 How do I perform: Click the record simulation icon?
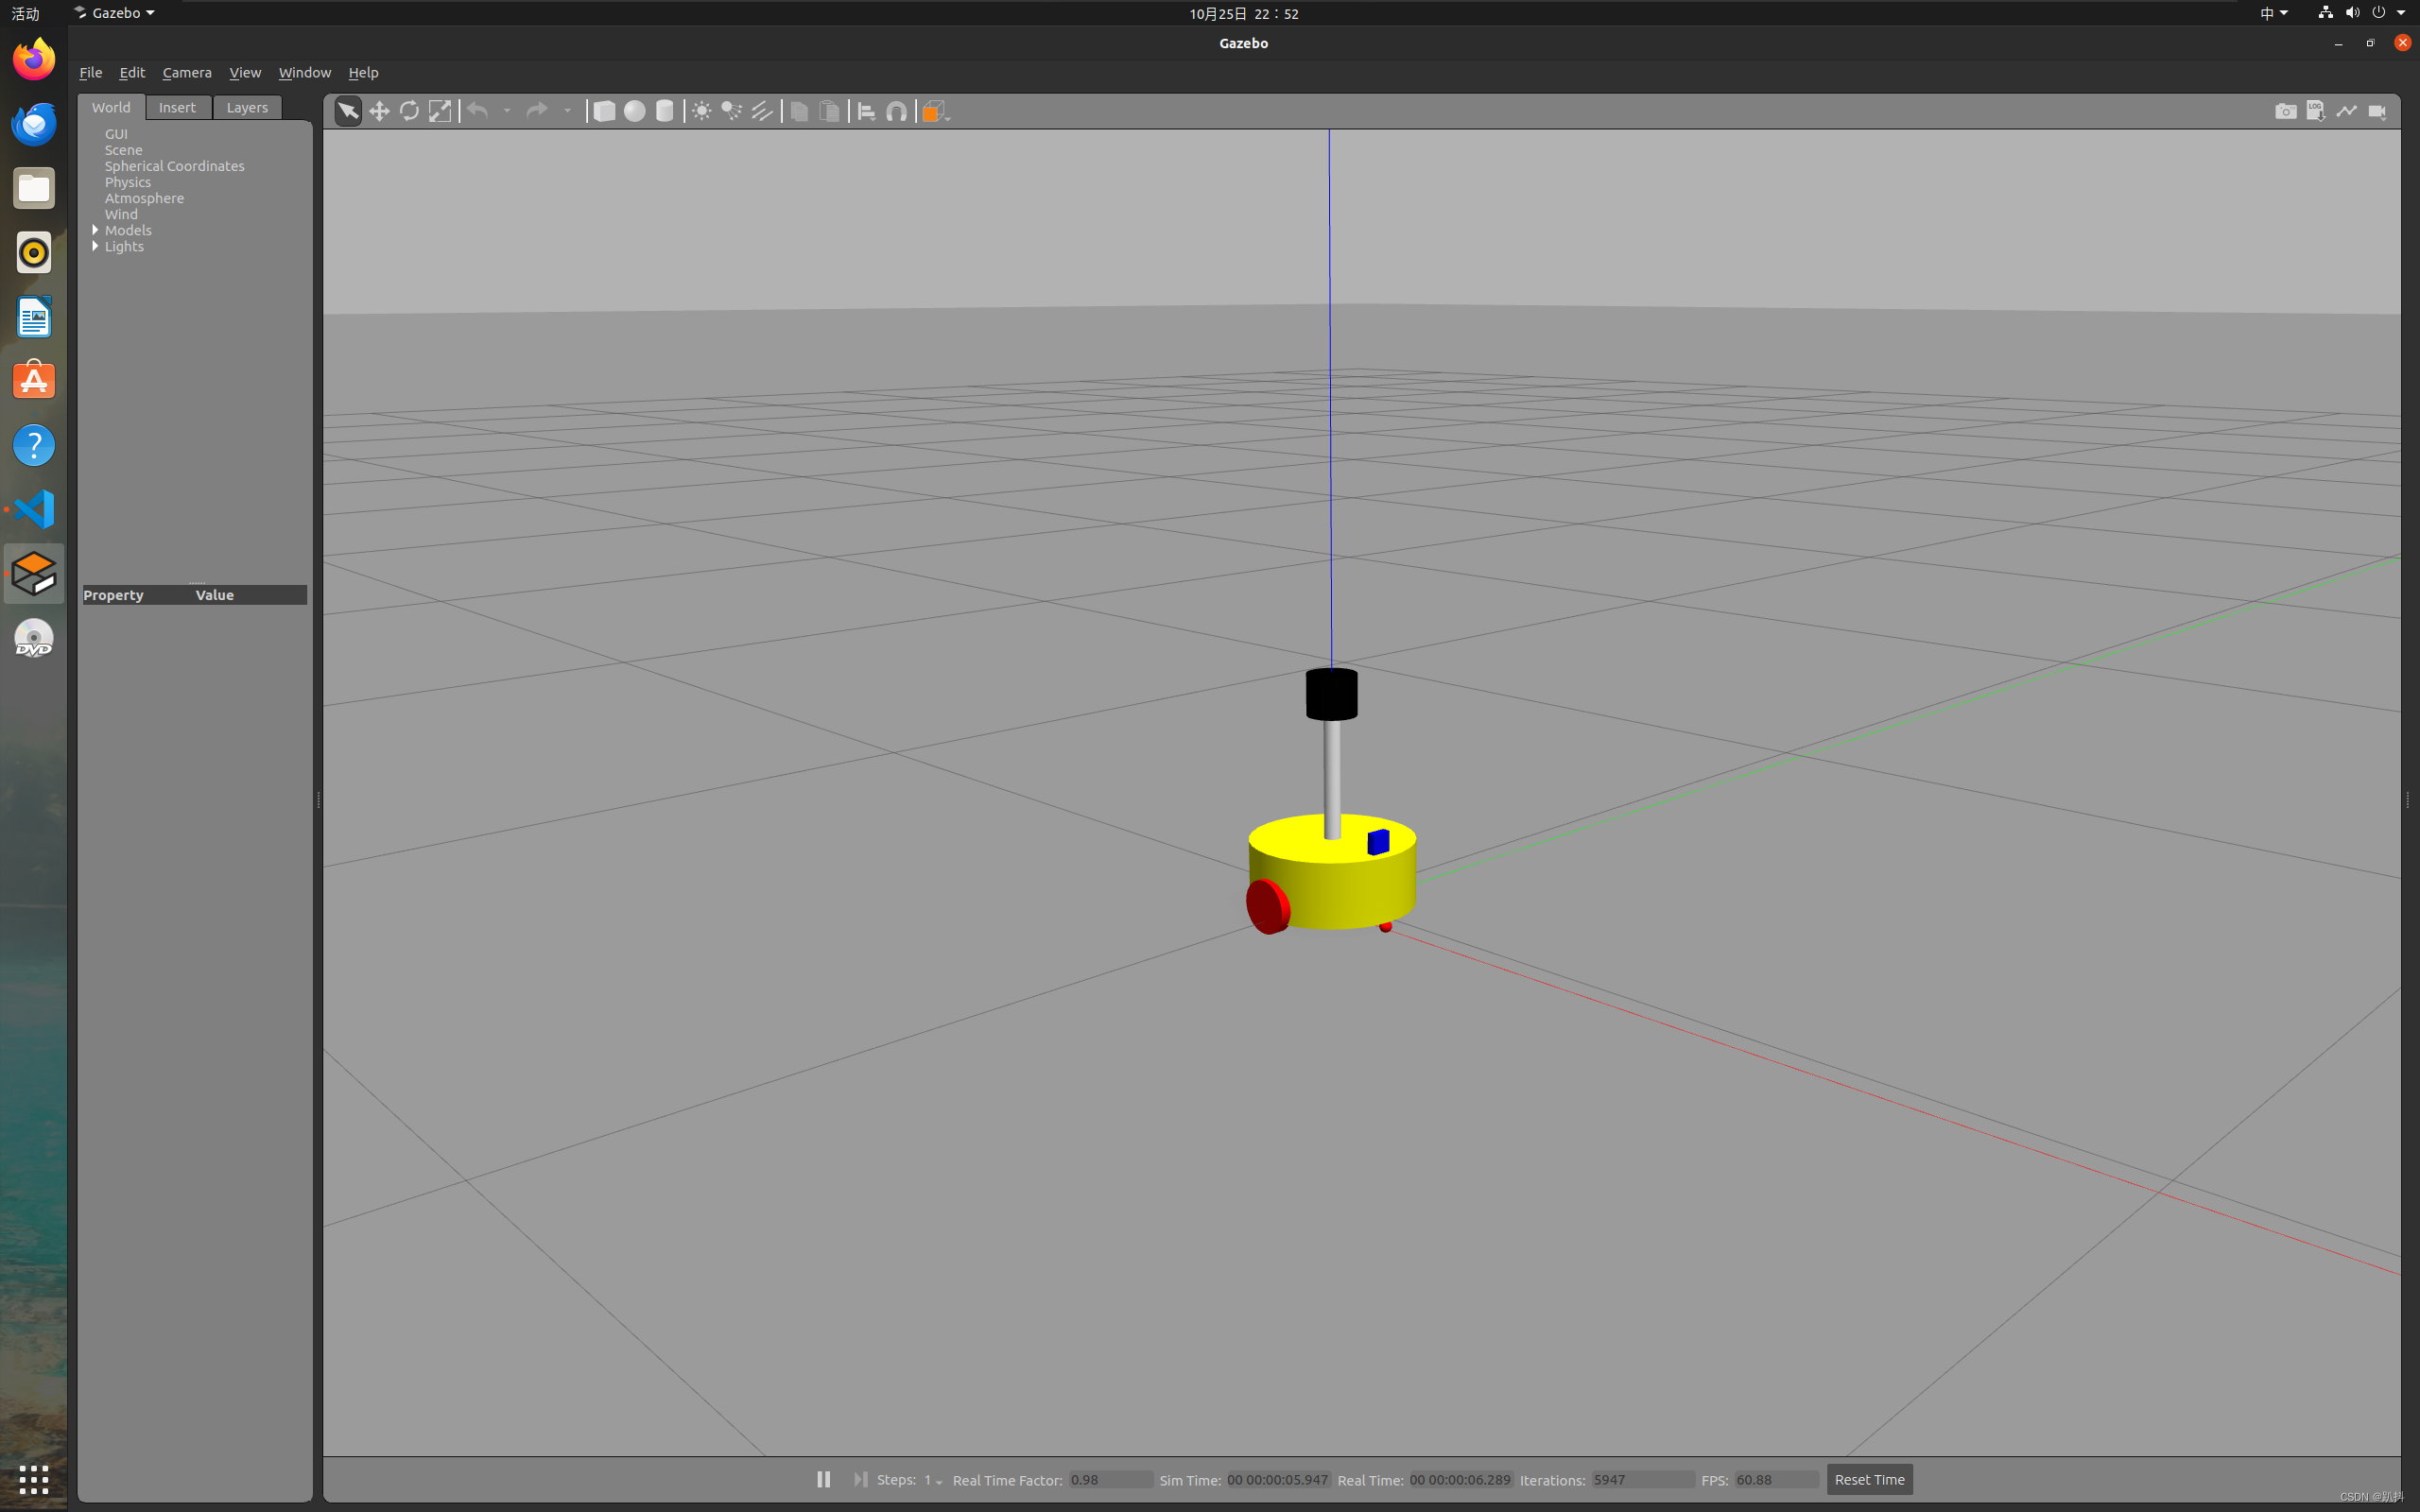coord(2380,110)
